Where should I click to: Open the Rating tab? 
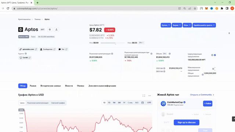pyautogui.click(x=80, y=86)
